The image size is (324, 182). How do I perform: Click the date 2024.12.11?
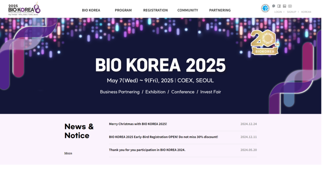pyautogui.click(x=249, y=137)
